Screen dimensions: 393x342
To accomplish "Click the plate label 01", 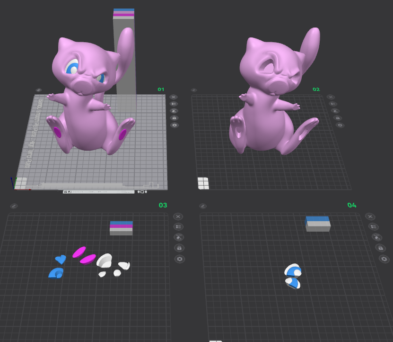I will tap(161, 90).
